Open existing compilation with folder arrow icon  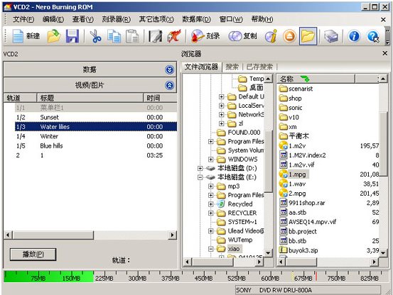[x=53, y=36]
